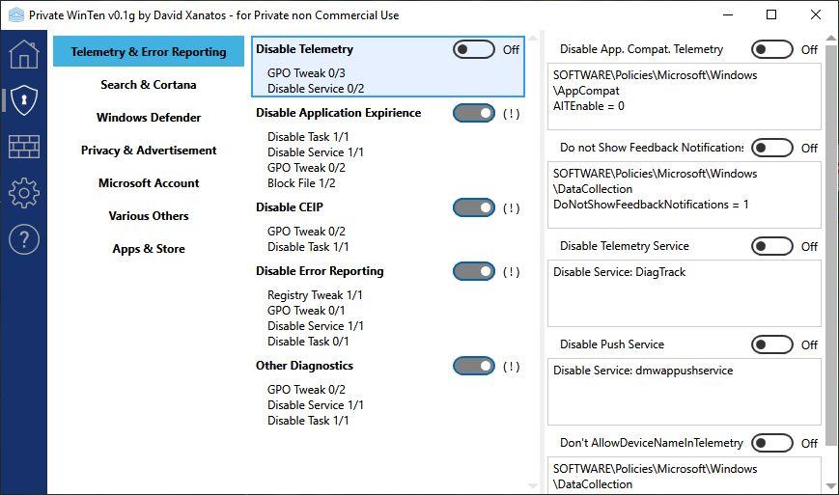839x495 pixels.
Task: Select the Other Diagnostics heading
Action: [x=304, y=366]
